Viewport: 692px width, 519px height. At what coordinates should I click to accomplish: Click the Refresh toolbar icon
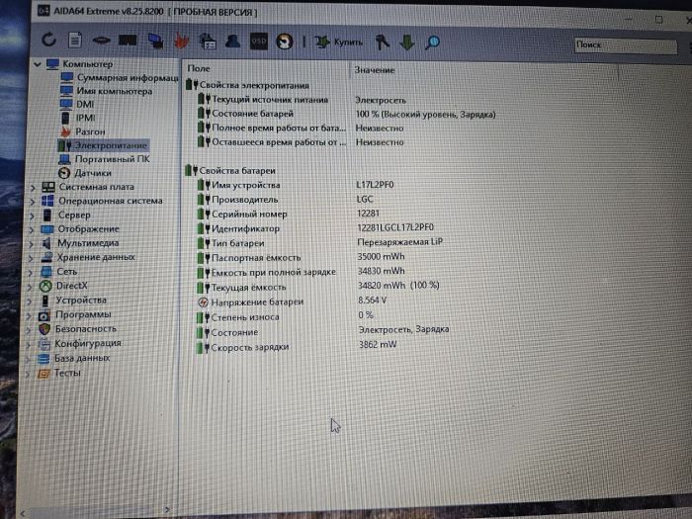[48, 41]
